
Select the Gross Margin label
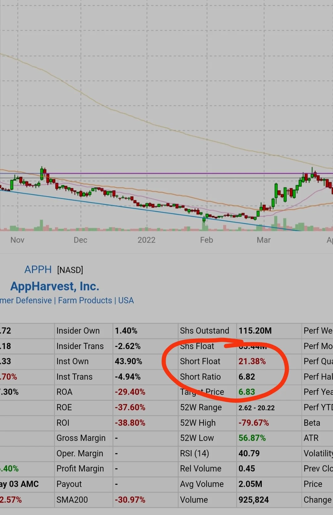(x=81, y=438)
